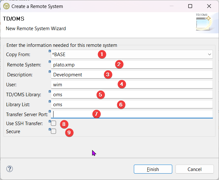The width and height of the screenshot is (219, 180).
Task: Click the info icon beside TD/OMS Library
Action: coord(50,91)
